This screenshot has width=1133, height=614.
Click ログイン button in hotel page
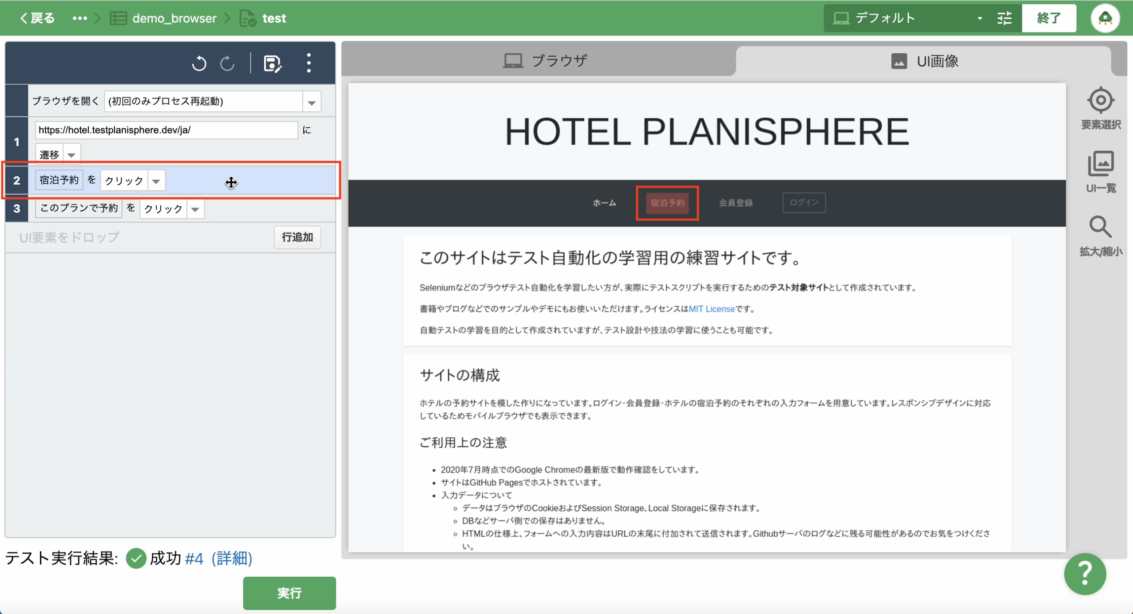coord(804,203)
